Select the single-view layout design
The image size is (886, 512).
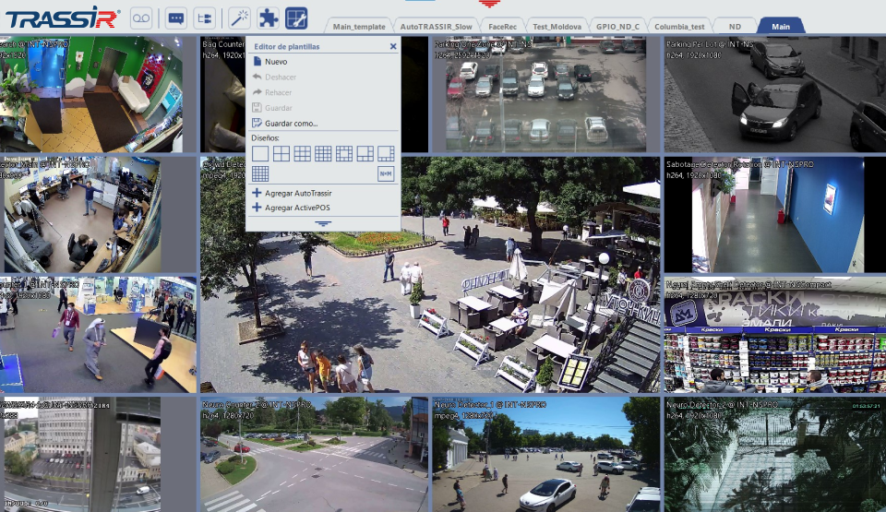coord(260,153)
